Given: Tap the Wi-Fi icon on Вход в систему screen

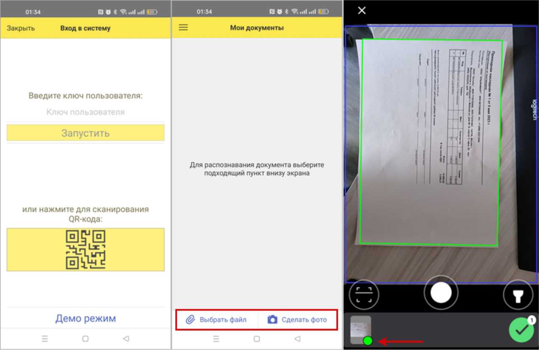Looking at the screenshot, I should 123,12.
